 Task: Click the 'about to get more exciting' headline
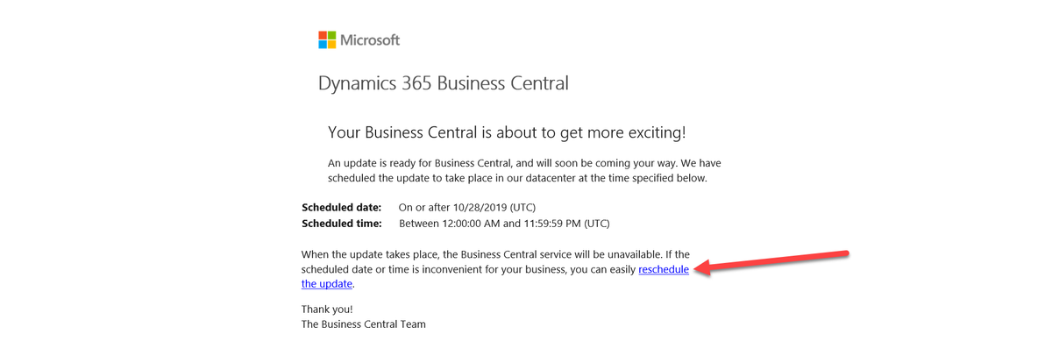pyautogui.click(x=507, y=132)
